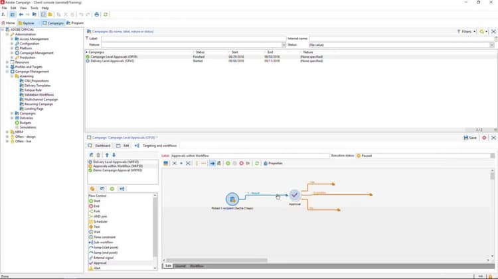Move selected workflow down with blue down arrow

tap(114, 155)
